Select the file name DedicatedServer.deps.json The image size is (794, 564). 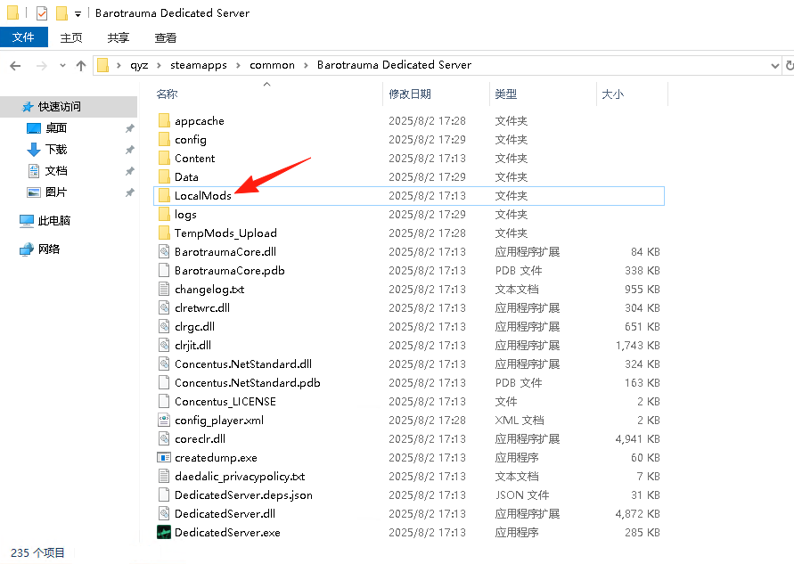[x=243, y=495]
